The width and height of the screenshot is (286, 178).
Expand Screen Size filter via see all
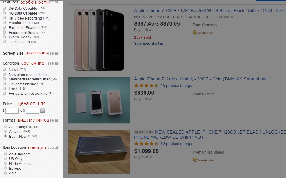(54, 53)
